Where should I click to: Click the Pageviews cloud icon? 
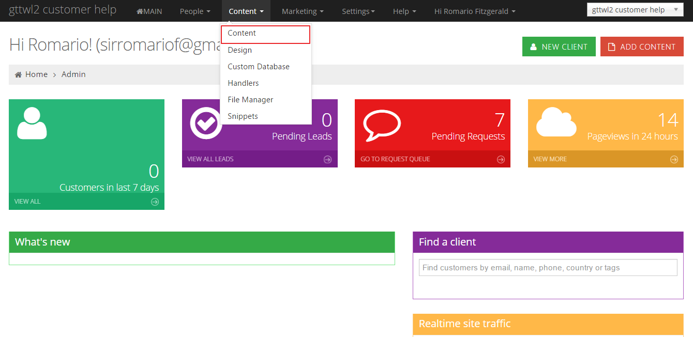click(x=556, y=122)
